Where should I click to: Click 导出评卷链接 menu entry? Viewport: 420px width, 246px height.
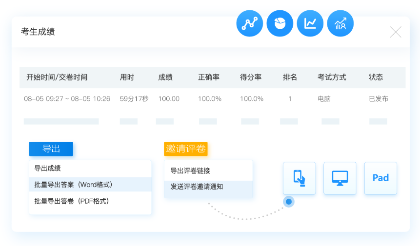(190, 171)
